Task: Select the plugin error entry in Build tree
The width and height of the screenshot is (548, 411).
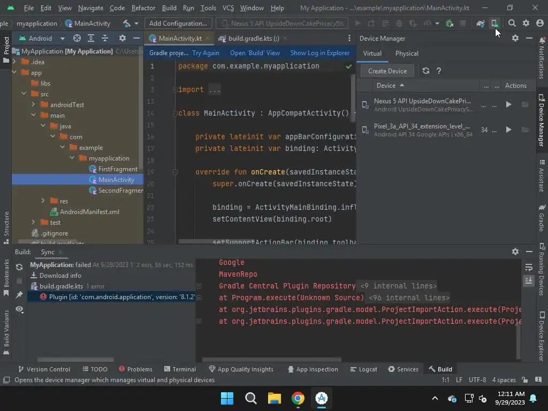Action: point(111,296)
